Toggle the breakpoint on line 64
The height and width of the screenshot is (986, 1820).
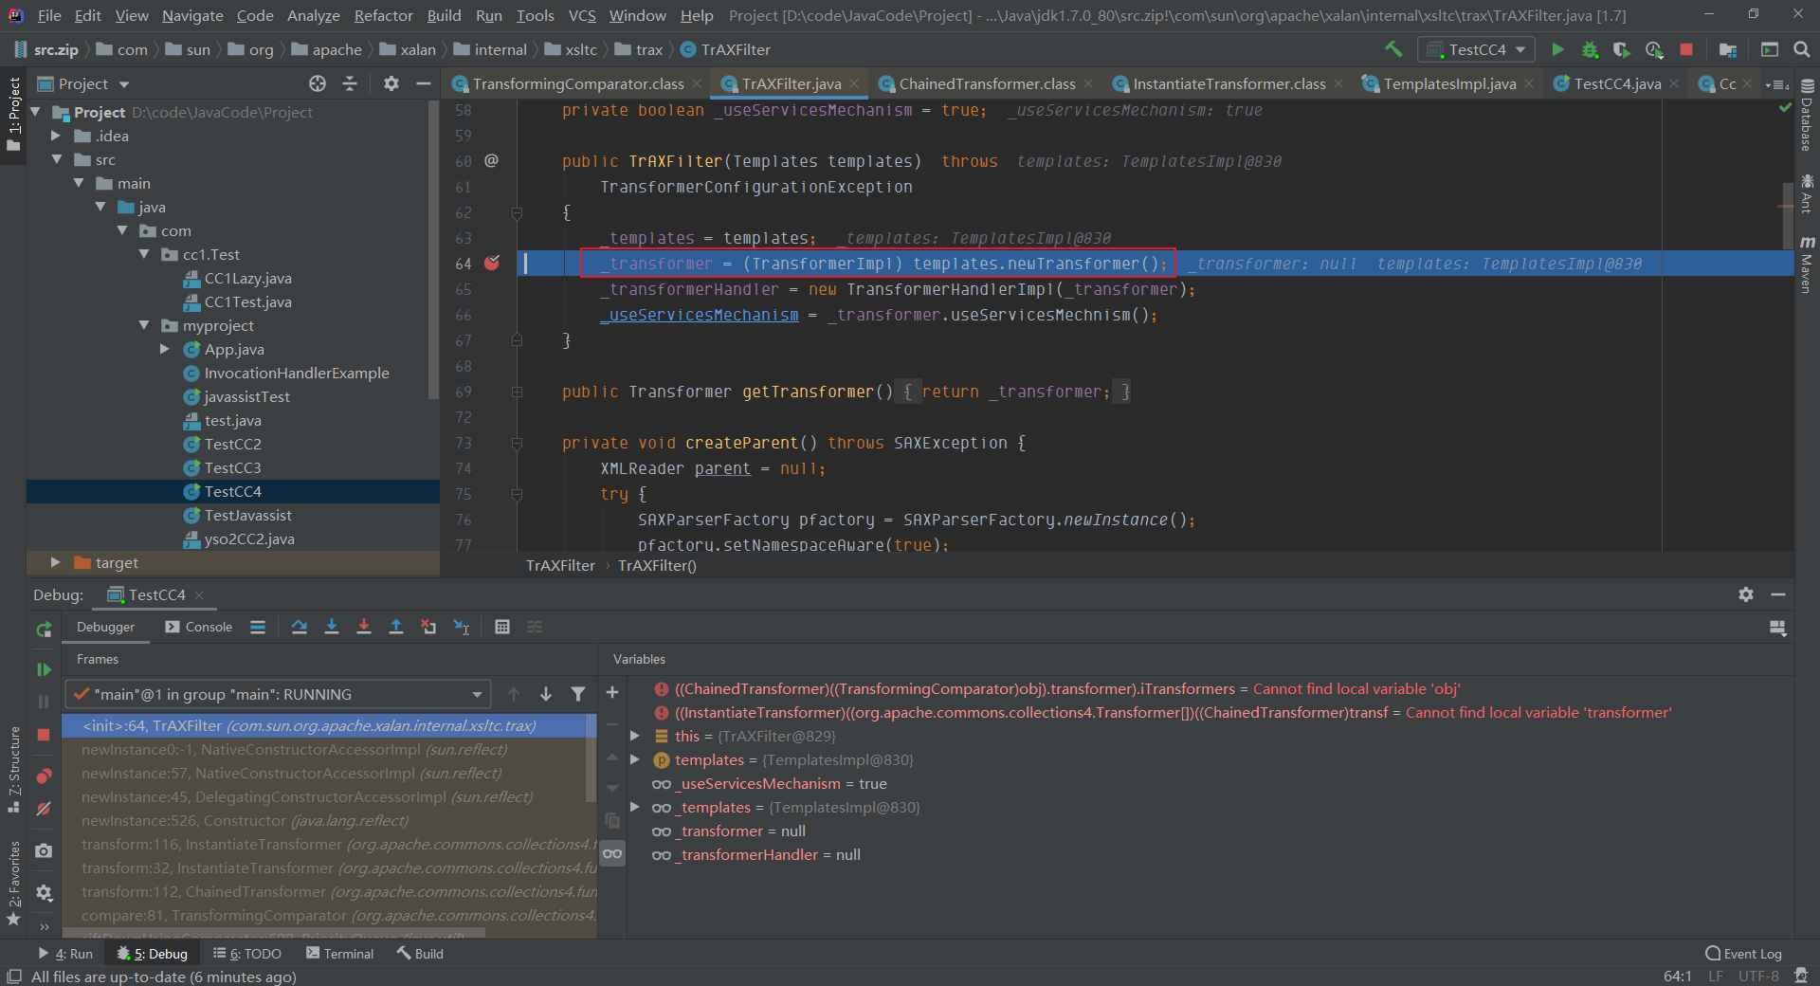[x=492, y=264]
